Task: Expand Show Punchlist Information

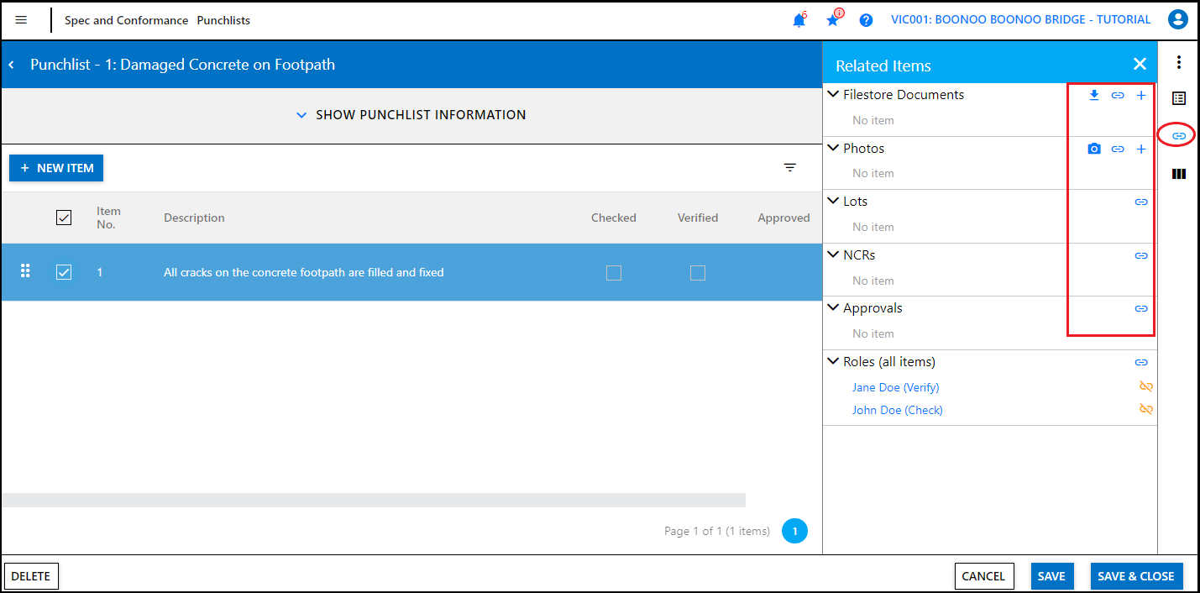Action: coord(411,115)
